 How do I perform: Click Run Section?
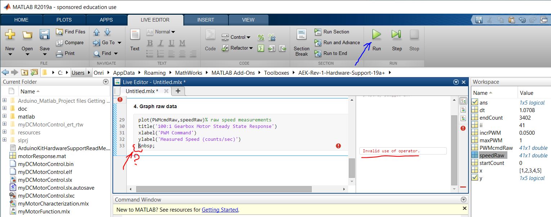tap(332, 32)
